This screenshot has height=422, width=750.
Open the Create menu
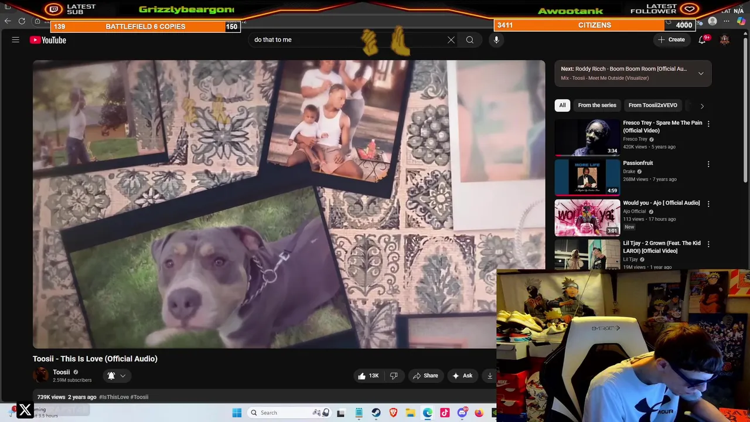[x=671, y=40]
